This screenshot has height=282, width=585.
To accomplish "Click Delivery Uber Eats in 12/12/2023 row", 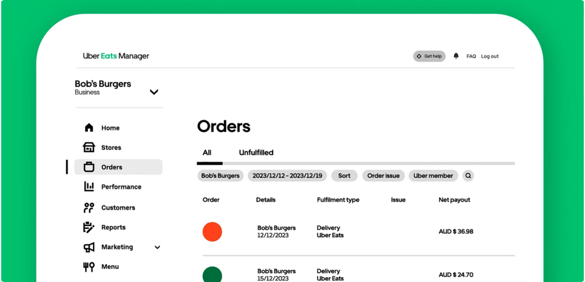I will coord(330,232).
